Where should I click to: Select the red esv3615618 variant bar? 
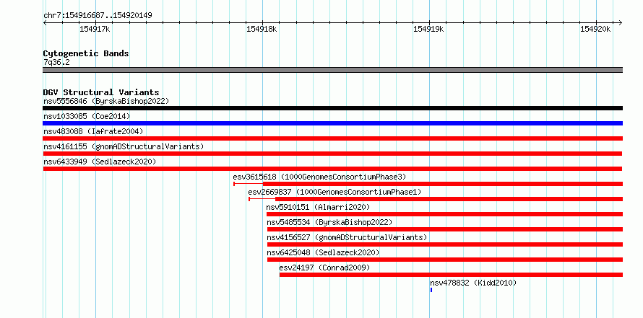(428, 184)
